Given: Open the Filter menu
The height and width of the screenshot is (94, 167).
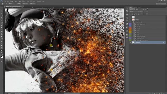Looking at the screenshot, I should 28,1.
